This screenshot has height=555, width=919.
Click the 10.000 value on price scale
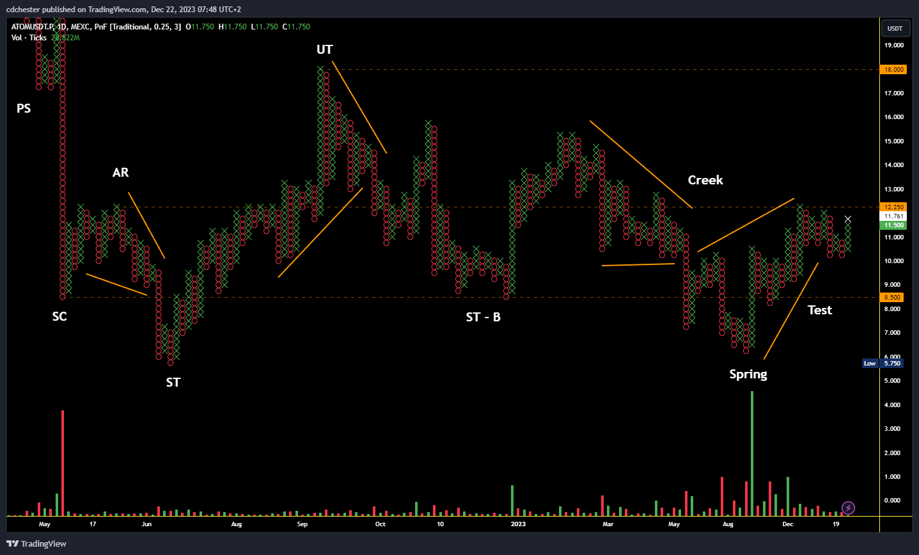pos(894,261)
